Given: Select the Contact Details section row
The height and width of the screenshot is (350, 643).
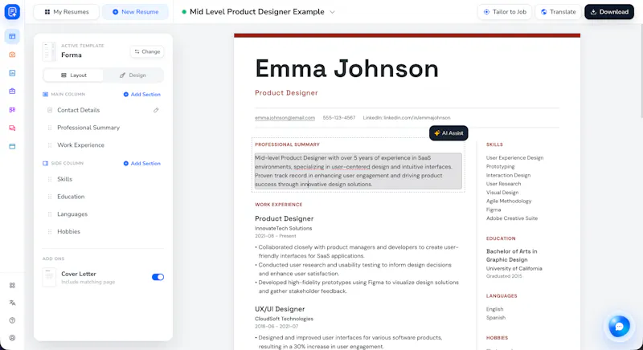Looking at the screenshot, I should tap(103, 110).
